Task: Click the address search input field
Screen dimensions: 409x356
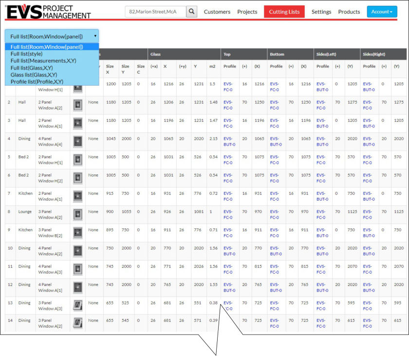Action: pos(155,12)
